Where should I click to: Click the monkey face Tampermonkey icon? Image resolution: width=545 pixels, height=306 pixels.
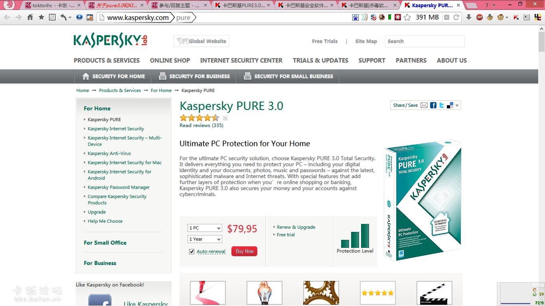(501, 18)
